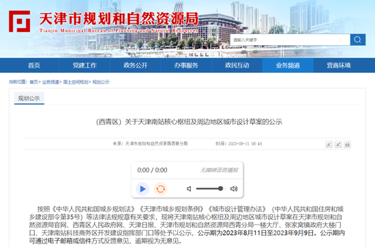Focus the keyword search input field

coord(290,40)
